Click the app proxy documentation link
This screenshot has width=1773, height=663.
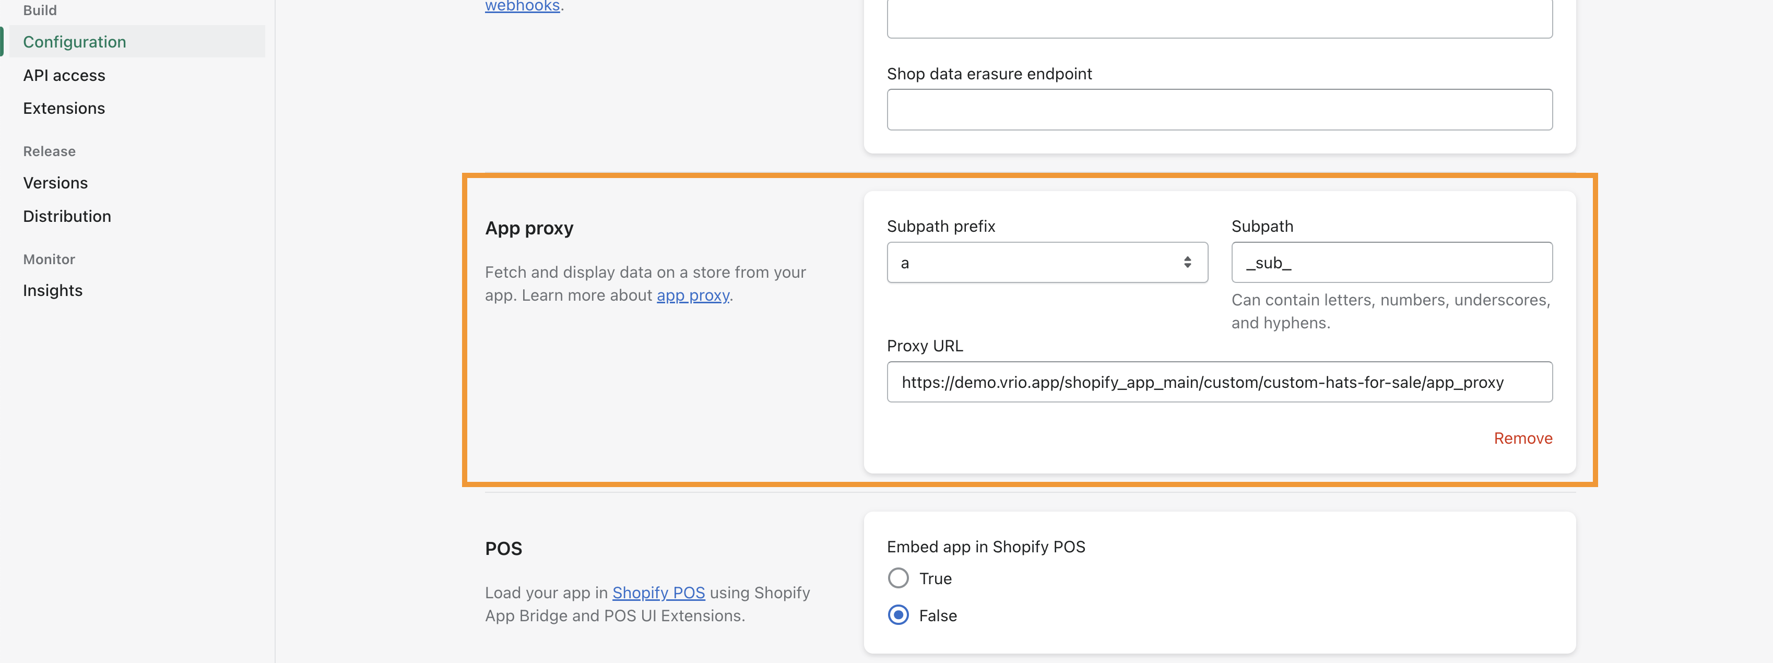point(692,295)
